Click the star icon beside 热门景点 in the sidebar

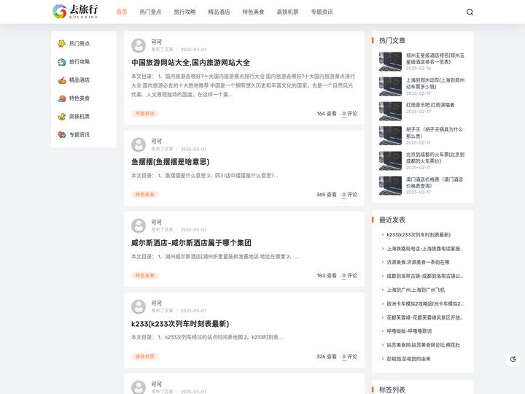point(61,44)
